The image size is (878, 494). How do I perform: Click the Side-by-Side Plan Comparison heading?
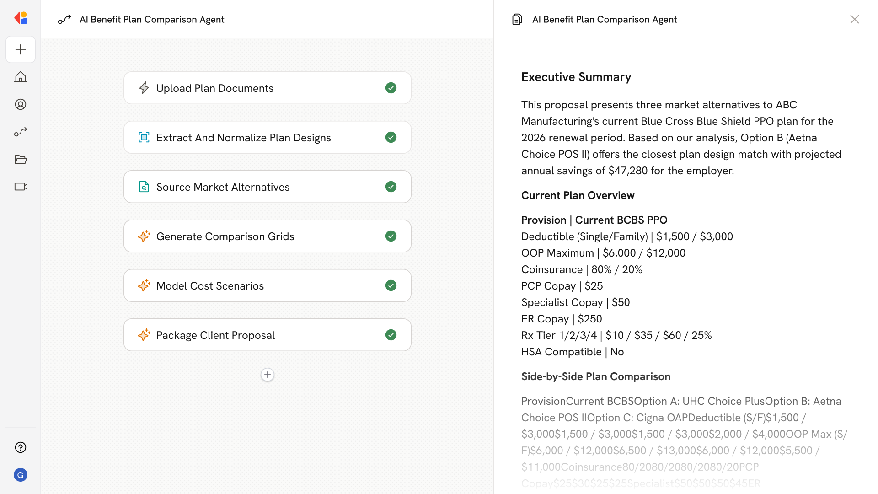point(595,376)
